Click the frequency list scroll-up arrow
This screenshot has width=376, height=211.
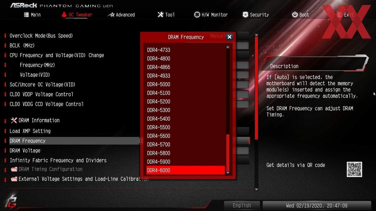pos(228,47)
